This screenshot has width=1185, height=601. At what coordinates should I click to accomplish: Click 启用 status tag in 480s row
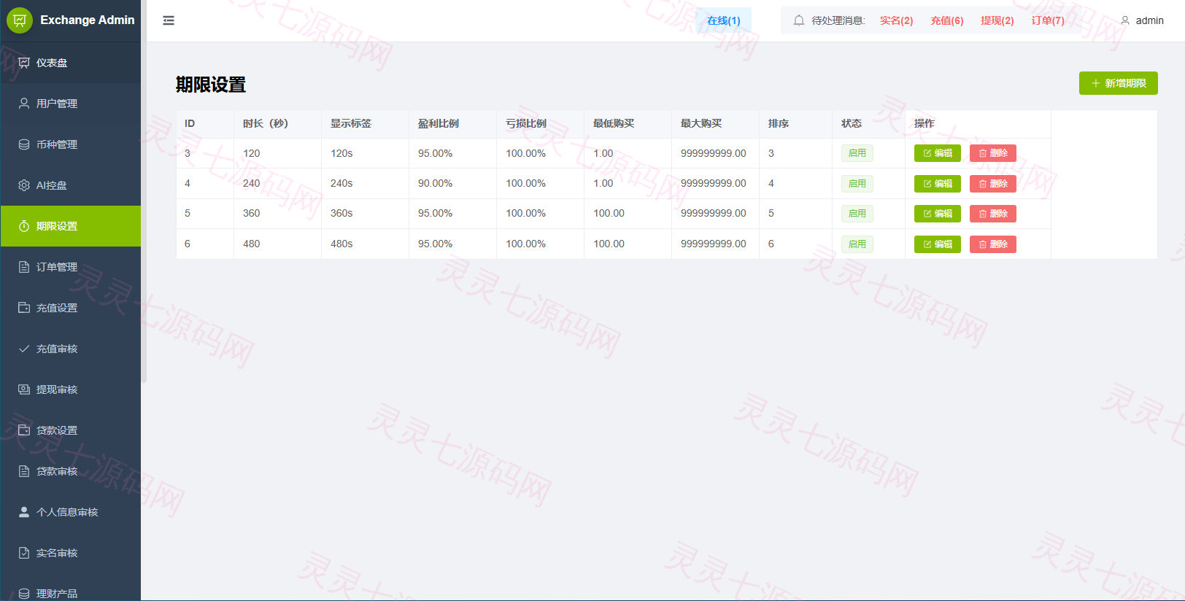[x=857, y=244]
